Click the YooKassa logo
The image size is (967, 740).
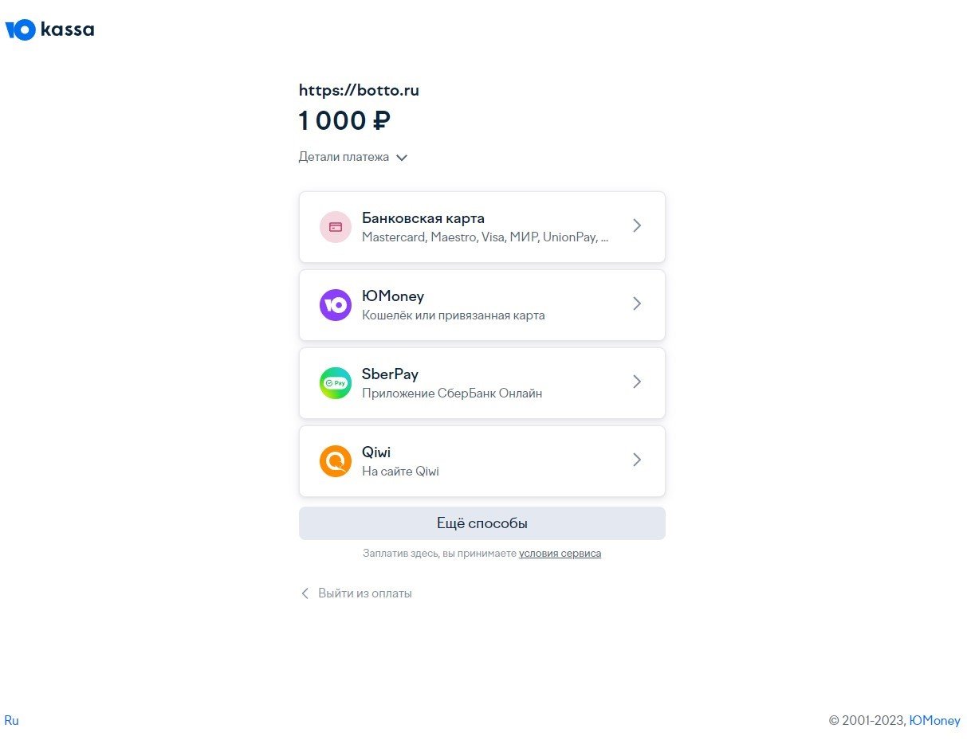(x=49, y=30)
